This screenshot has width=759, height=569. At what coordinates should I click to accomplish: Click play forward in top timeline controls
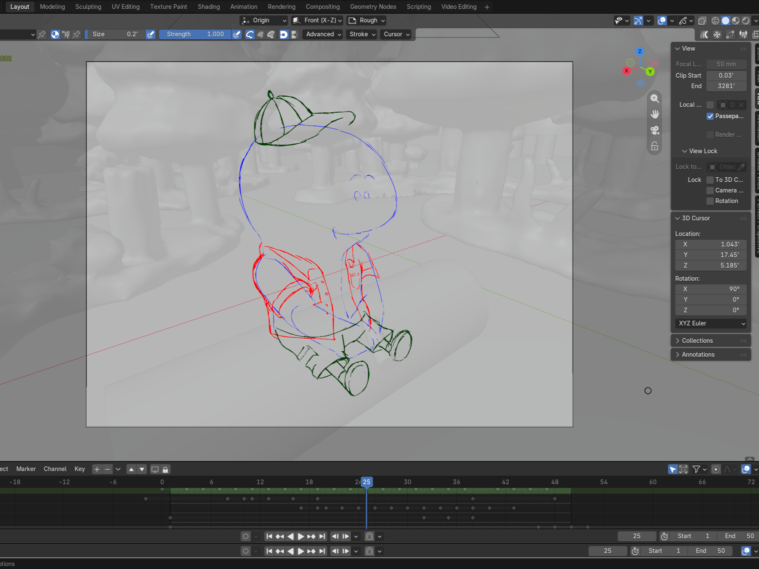[x=301, y=536]
